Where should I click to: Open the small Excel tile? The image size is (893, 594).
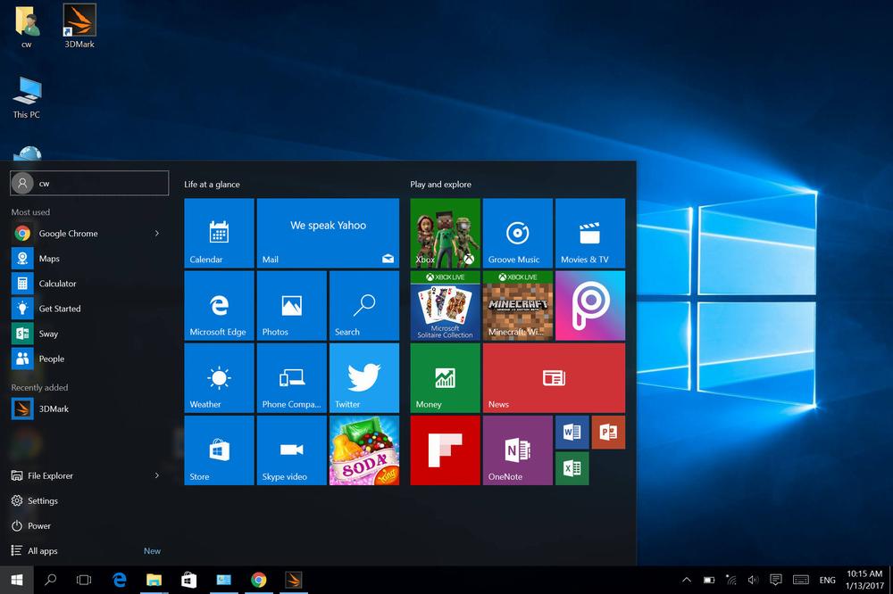coord(572,467)
